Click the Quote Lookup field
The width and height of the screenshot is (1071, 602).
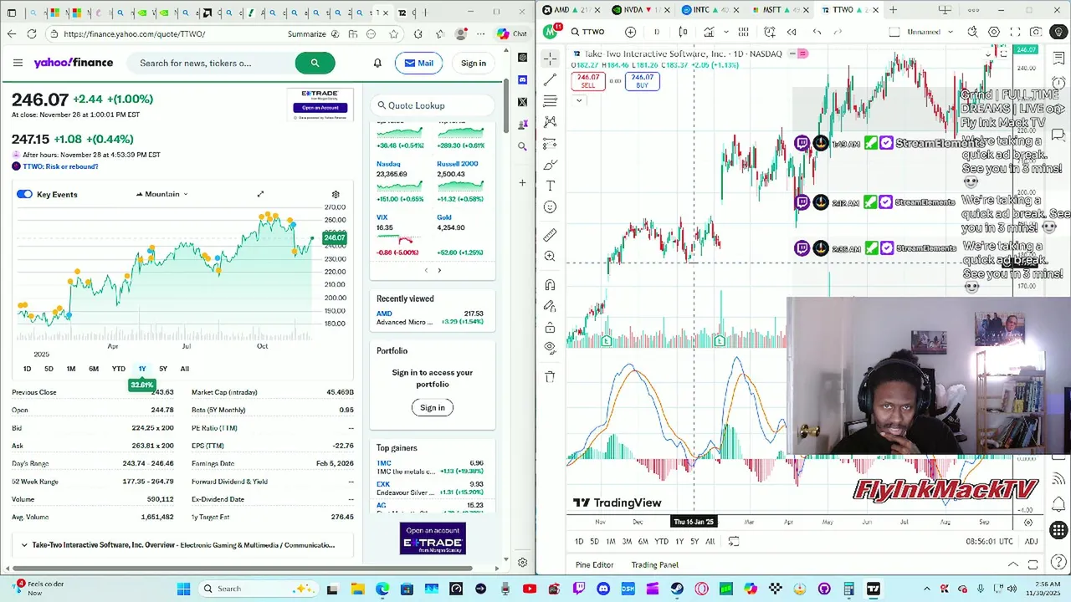432,105
